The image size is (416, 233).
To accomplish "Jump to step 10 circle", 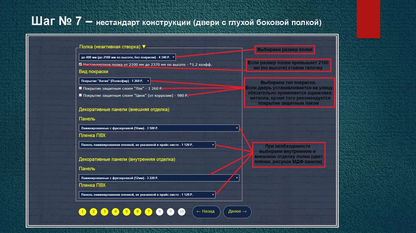I will (x=182, y=211).
